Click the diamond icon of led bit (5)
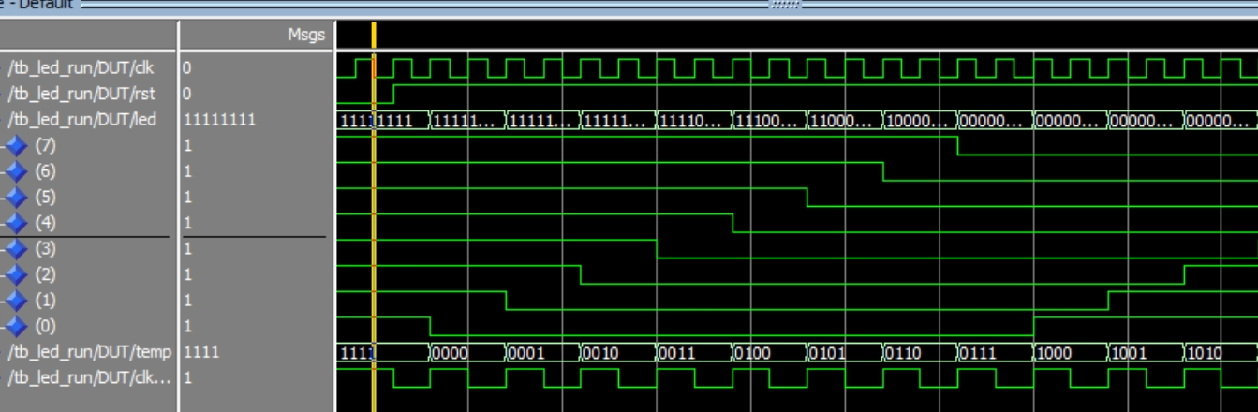Viewport: 1258px width, 412px height. [x=17, y=198]
